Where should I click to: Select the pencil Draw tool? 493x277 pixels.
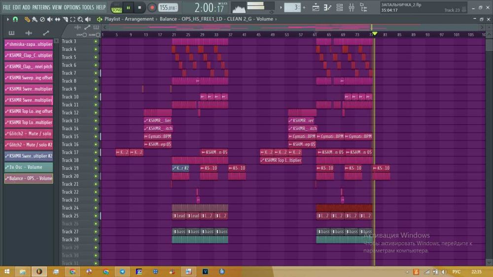click(x=27, y=20)
